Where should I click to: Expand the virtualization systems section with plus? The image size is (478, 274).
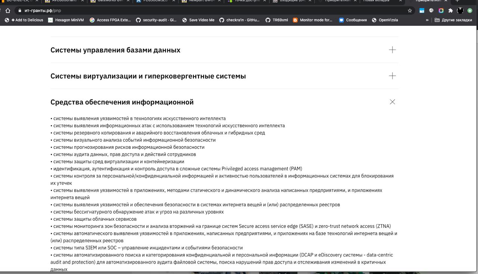(x=392, y=76)
